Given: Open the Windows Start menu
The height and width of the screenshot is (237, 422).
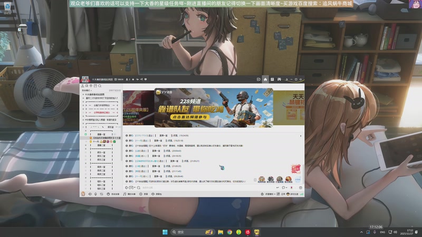Looking at the screenshot, I should pos(165,232).
